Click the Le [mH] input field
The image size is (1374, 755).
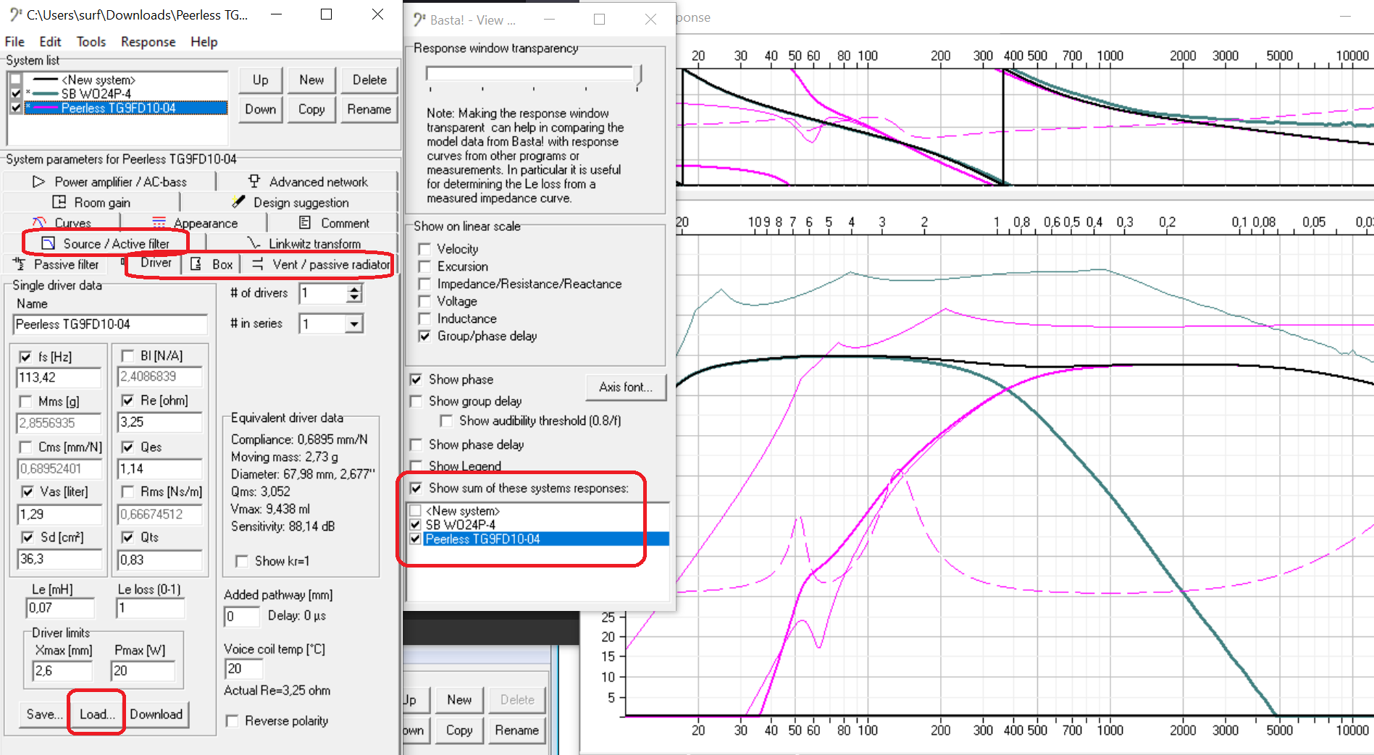pos(61,608)
